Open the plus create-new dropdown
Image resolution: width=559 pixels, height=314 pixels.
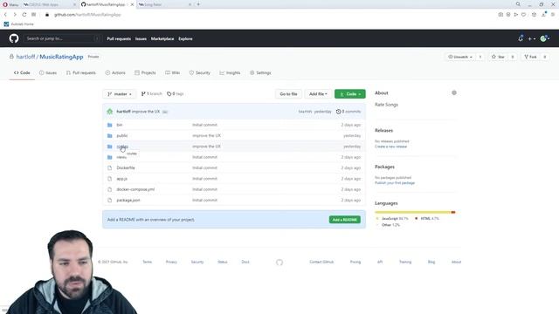[532, 38]
